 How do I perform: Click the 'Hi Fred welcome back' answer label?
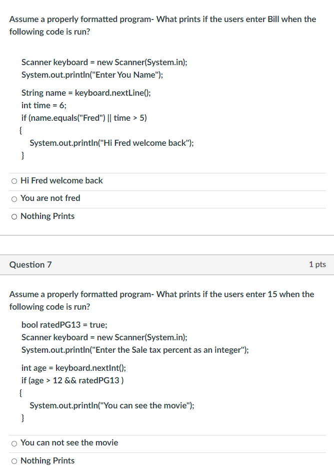(61, 180)
